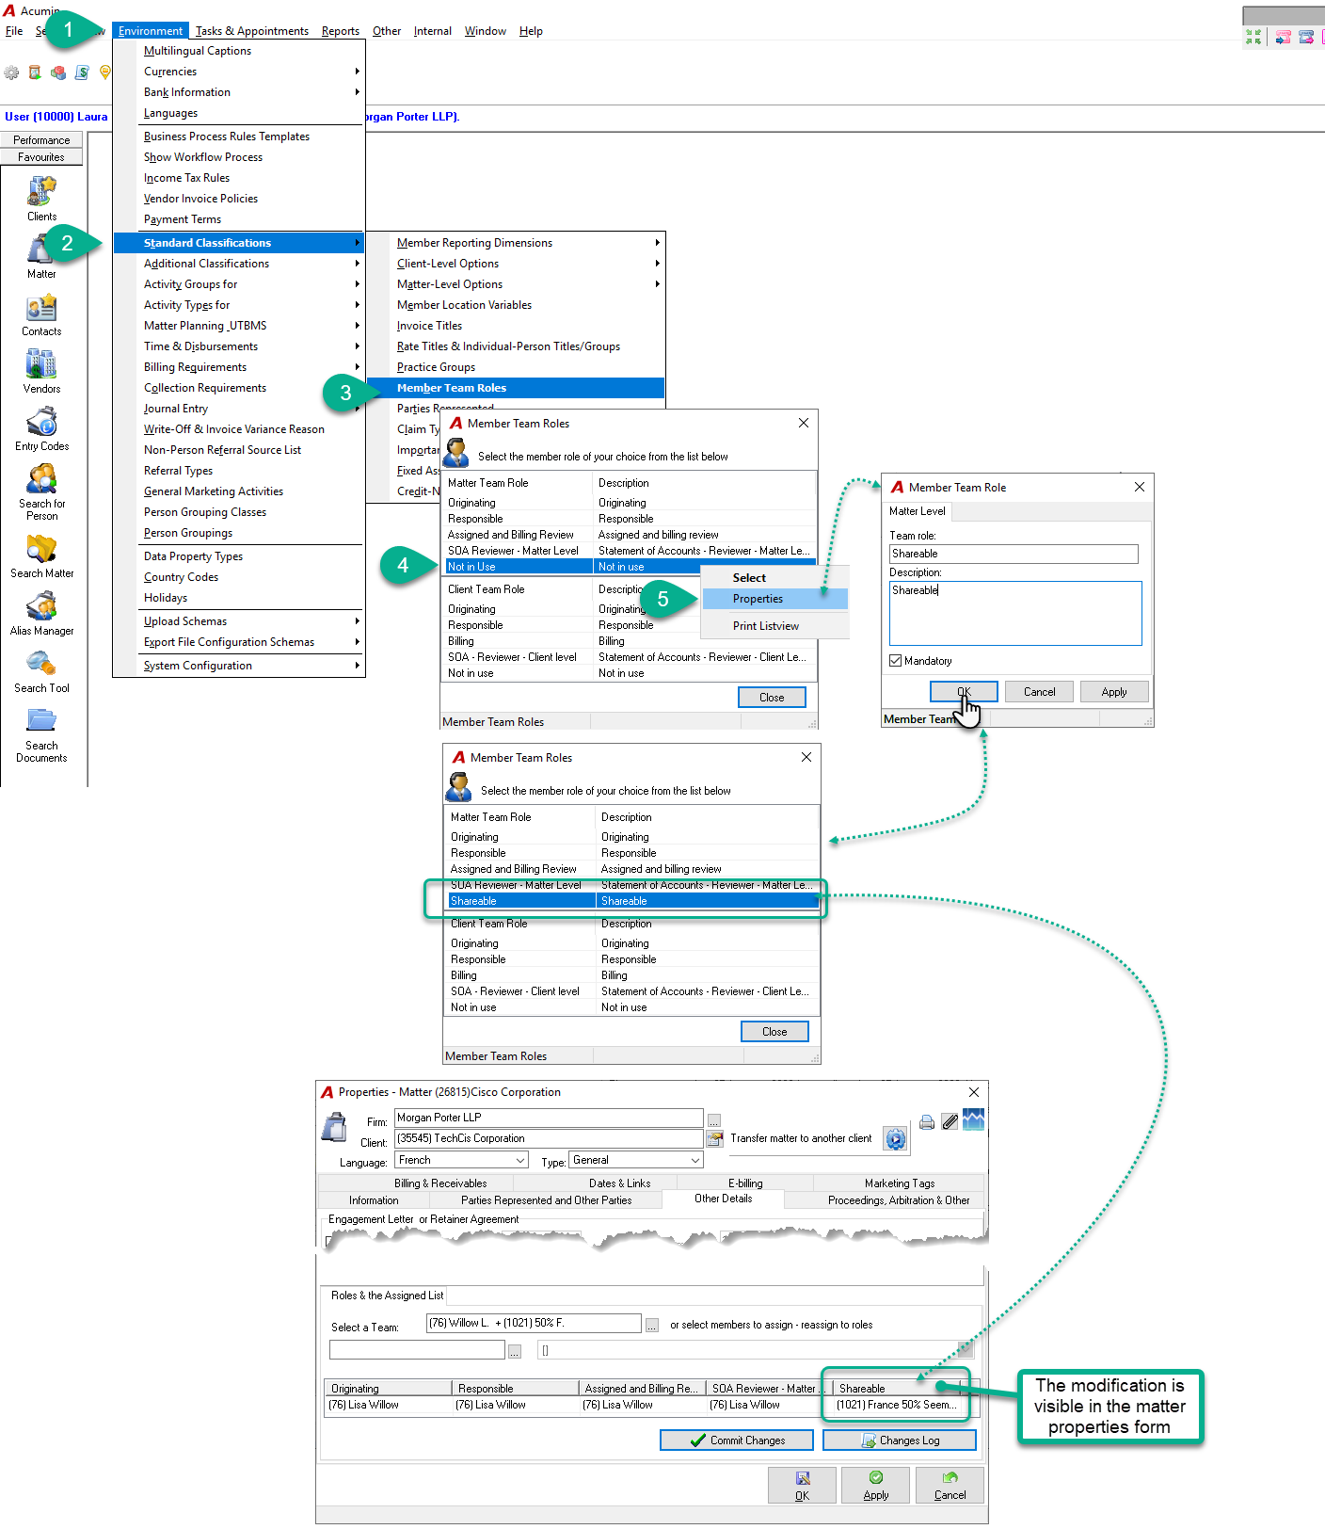Click the blue chart icon in matter properties
1325x1529 pixels.
(973, 1119)
